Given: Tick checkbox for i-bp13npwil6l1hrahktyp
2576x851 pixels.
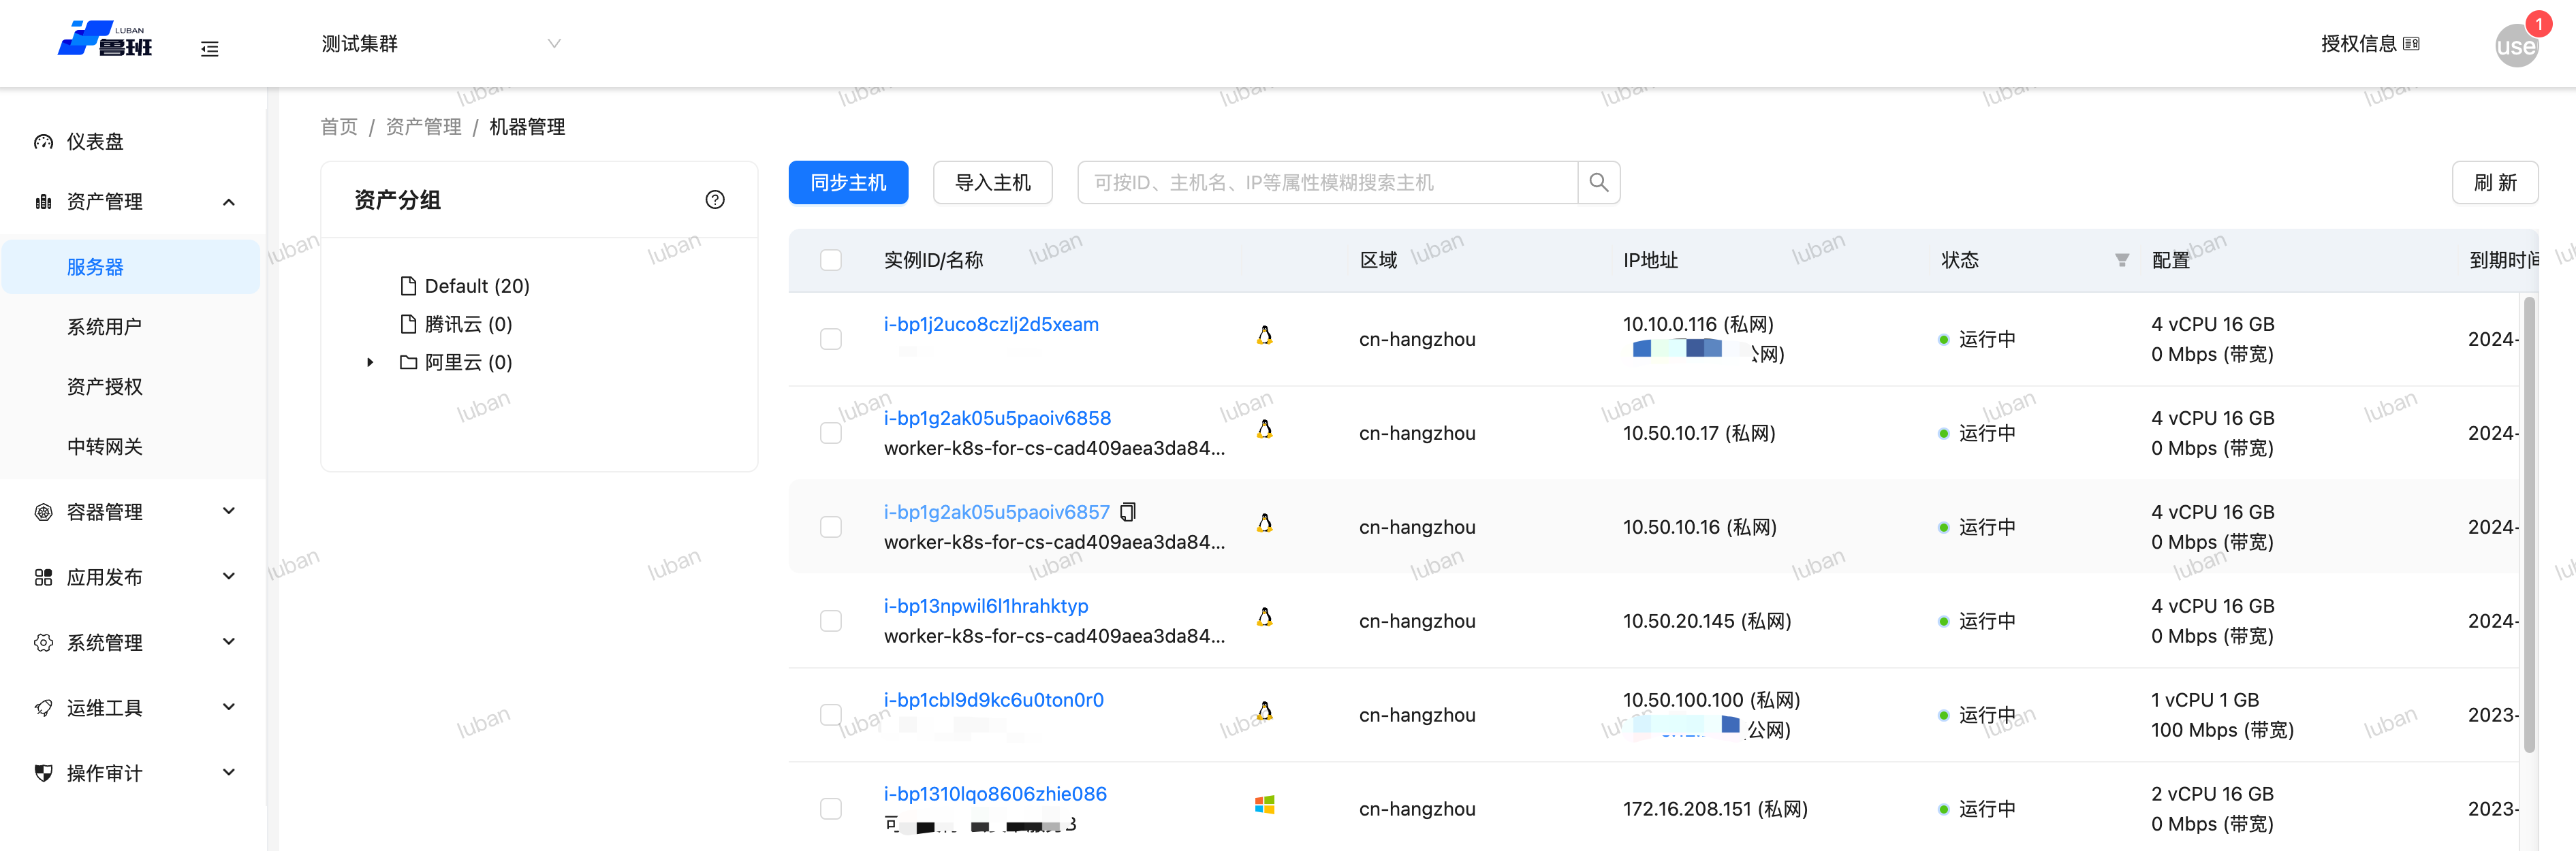Looking at the screenshot, I should point(830,621).
